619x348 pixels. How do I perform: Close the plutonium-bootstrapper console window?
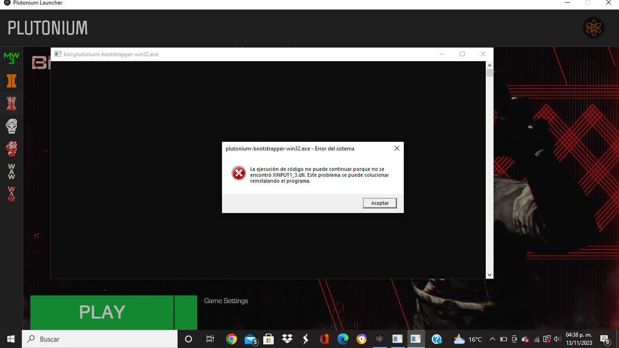pyautogui.click(x=483, y=54)
